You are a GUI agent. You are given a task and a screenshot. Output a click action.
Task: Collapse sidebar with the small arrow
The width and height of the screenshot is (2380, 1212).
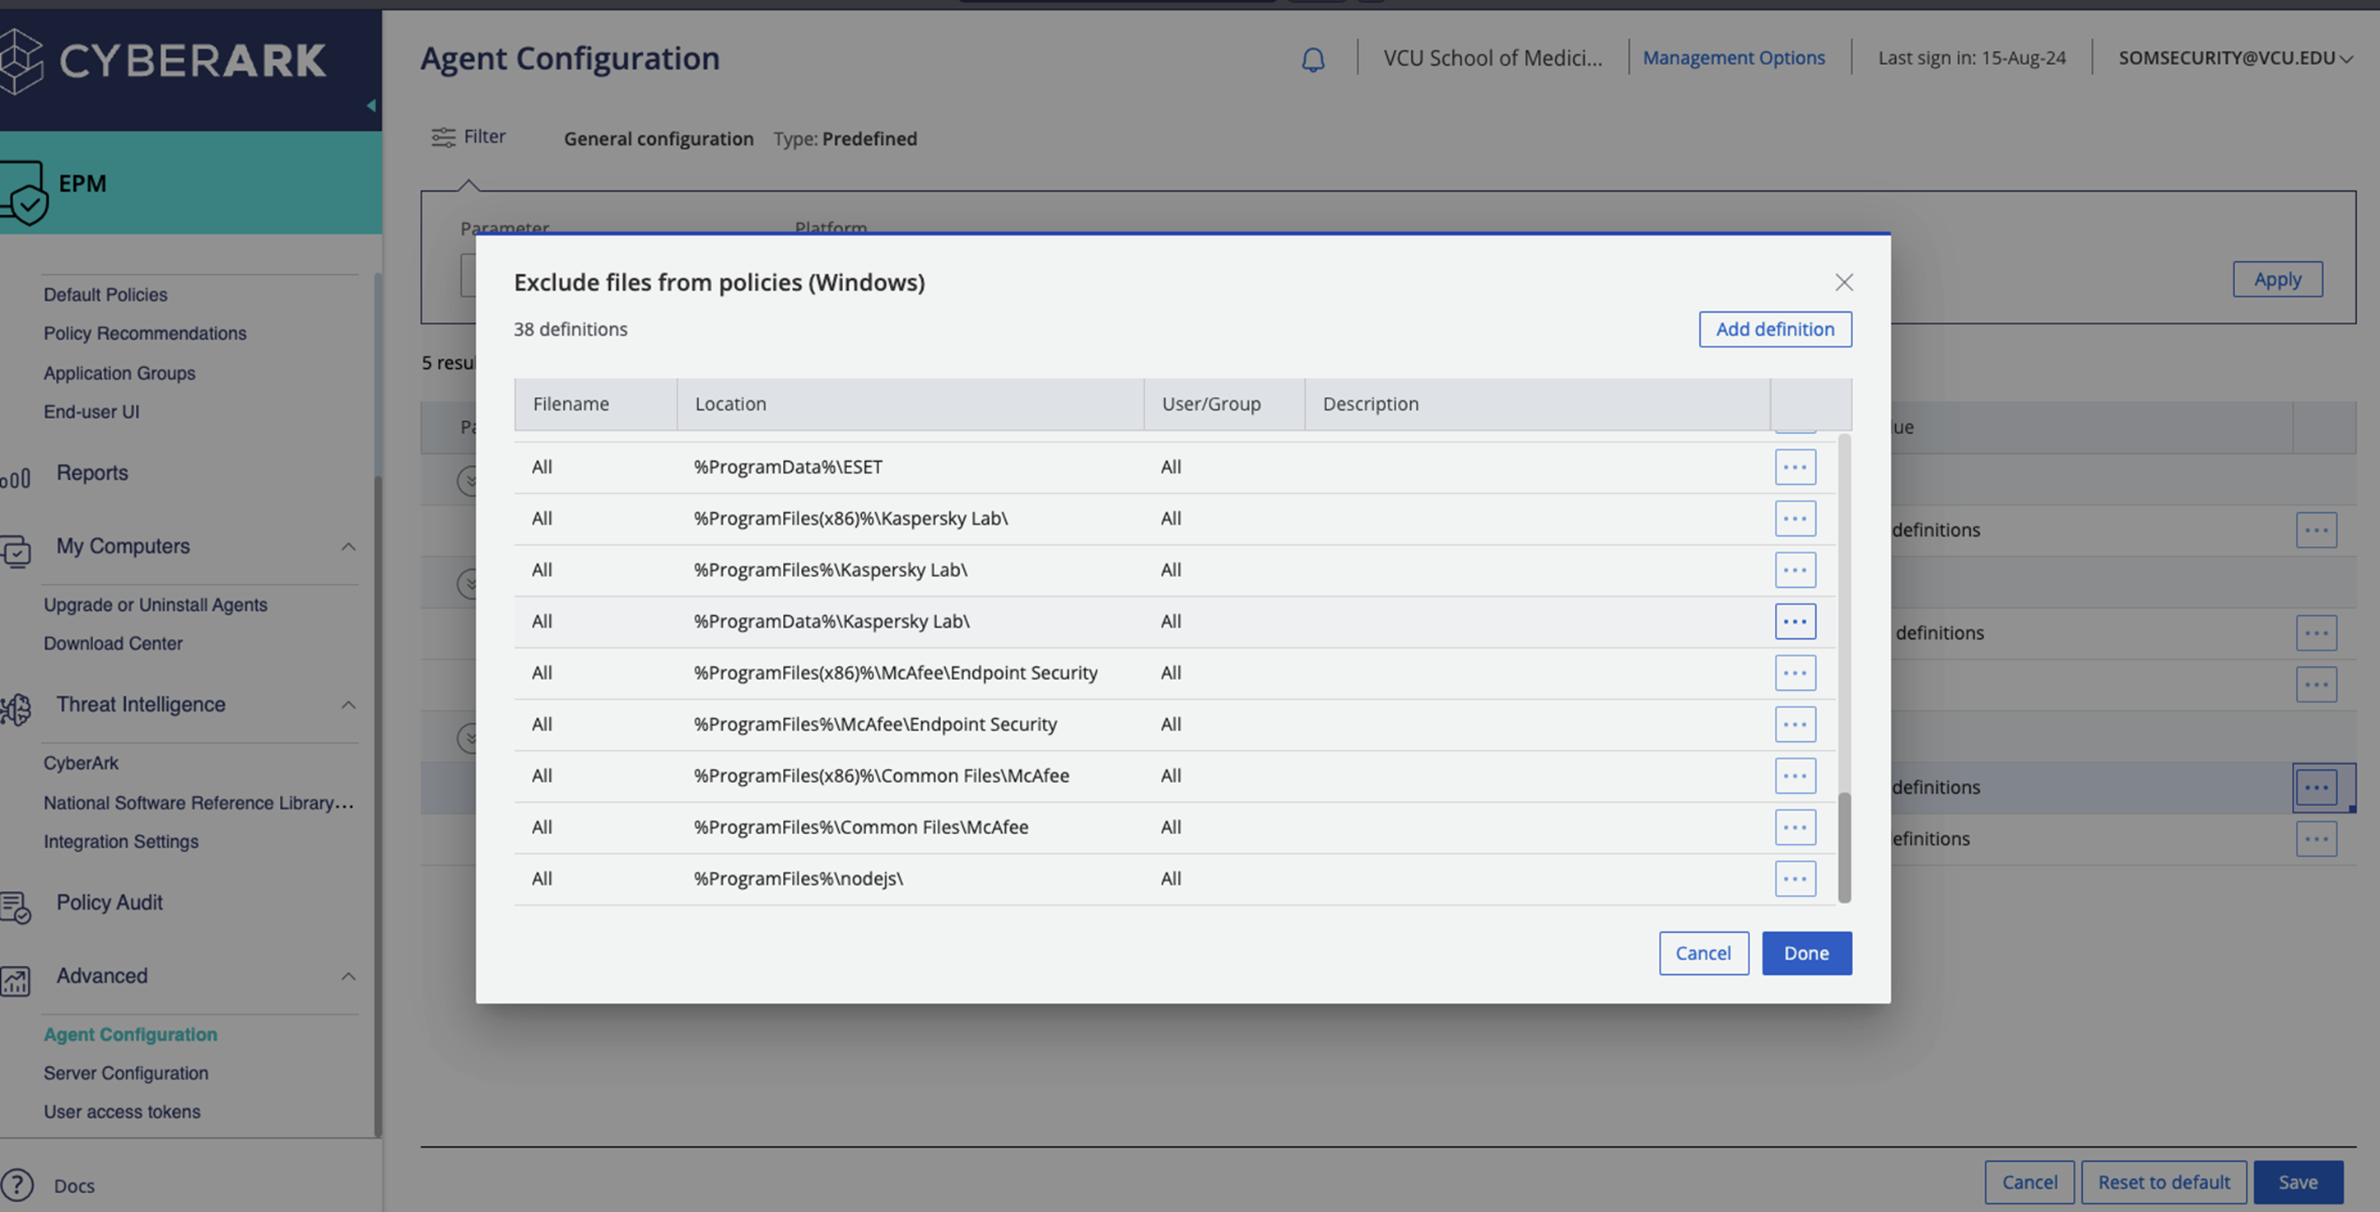370,105
